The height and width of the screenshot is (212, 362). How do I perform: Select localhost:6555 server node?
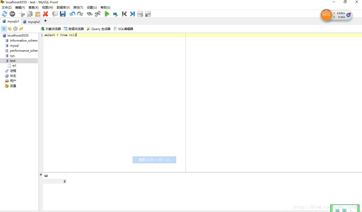tap(18, 36)
